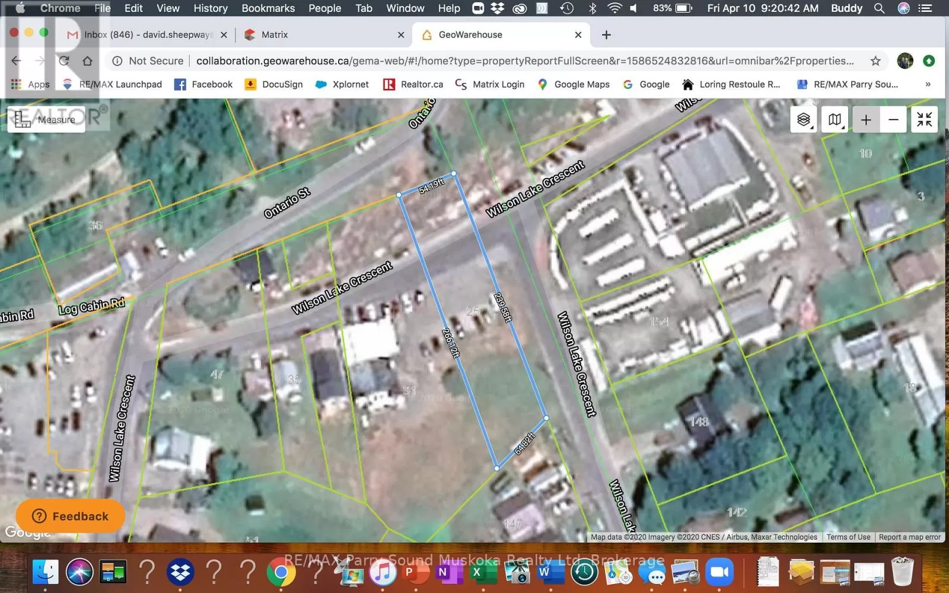Image resolution: width=949 pixels, height=593 pixels.
Task: Launch Zoom from the dock
Action: (719, 572)
